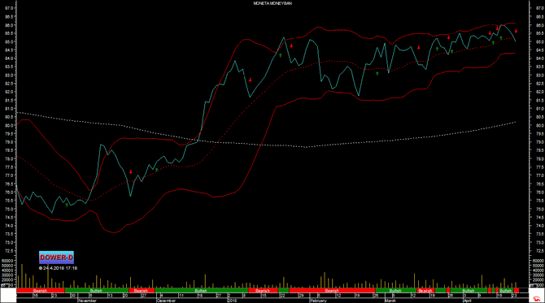Click the green buy arrow in early December
Screen dimensions: 545x303
tap(157, 170)
